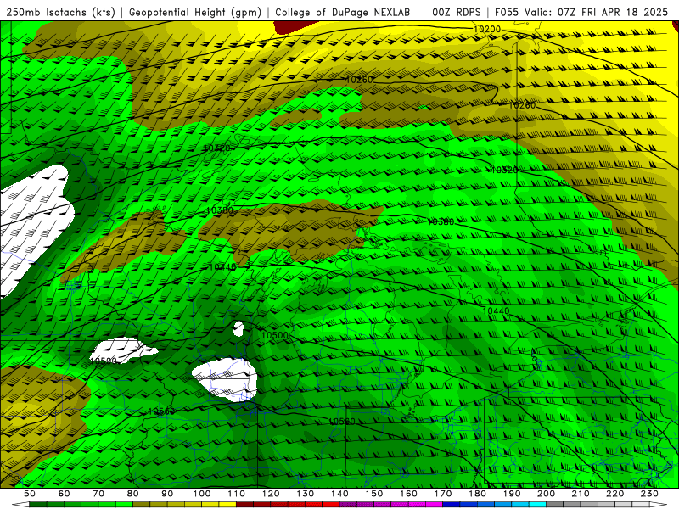This screenshot has width=679, height=509.
Task: Click the '250mb Isotachs (kts)' title text
Action: [60, 12]
